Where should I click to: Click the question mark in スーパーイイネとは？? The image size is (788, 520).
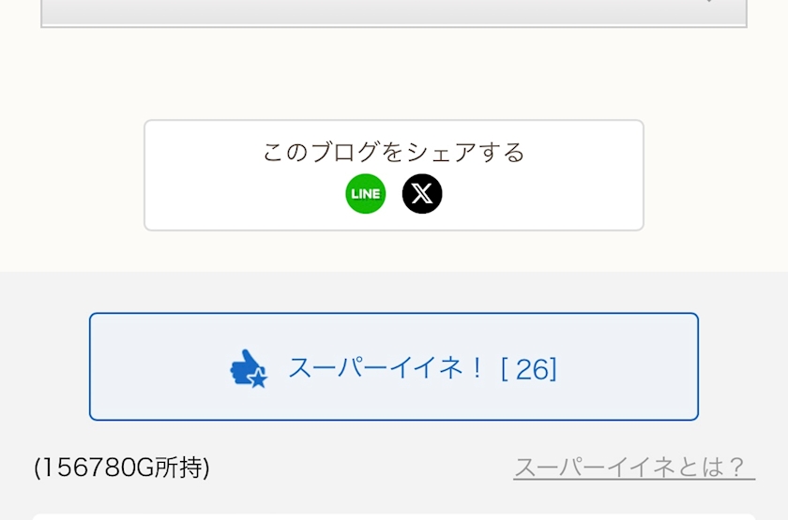pyautogui.click(x=736, y=468)
